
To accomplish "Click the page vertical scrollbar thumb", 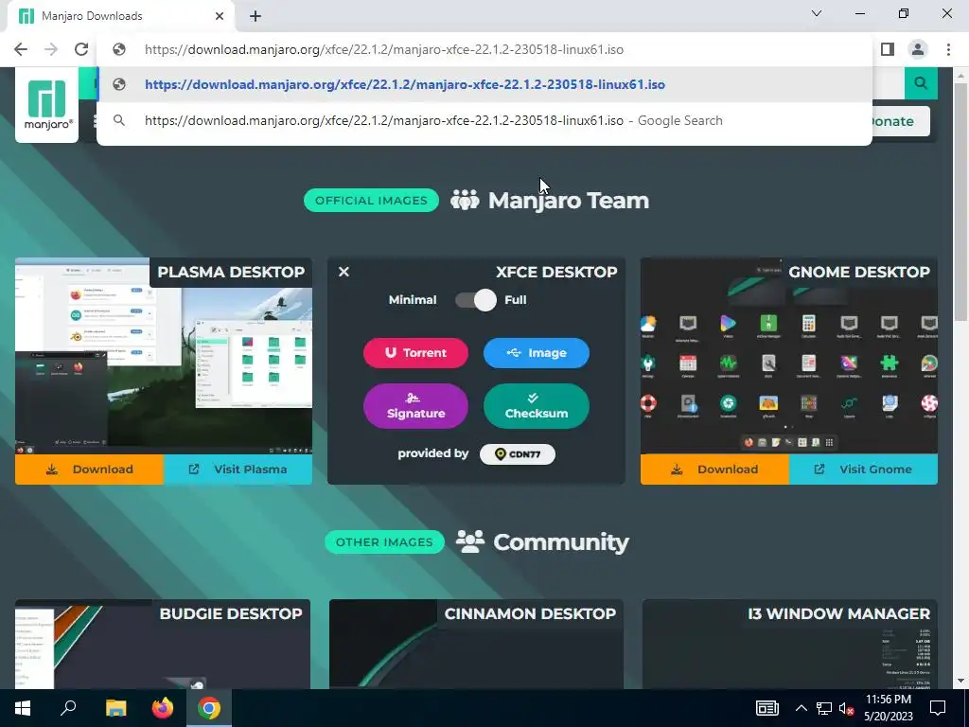I will (x=960, y=203).
